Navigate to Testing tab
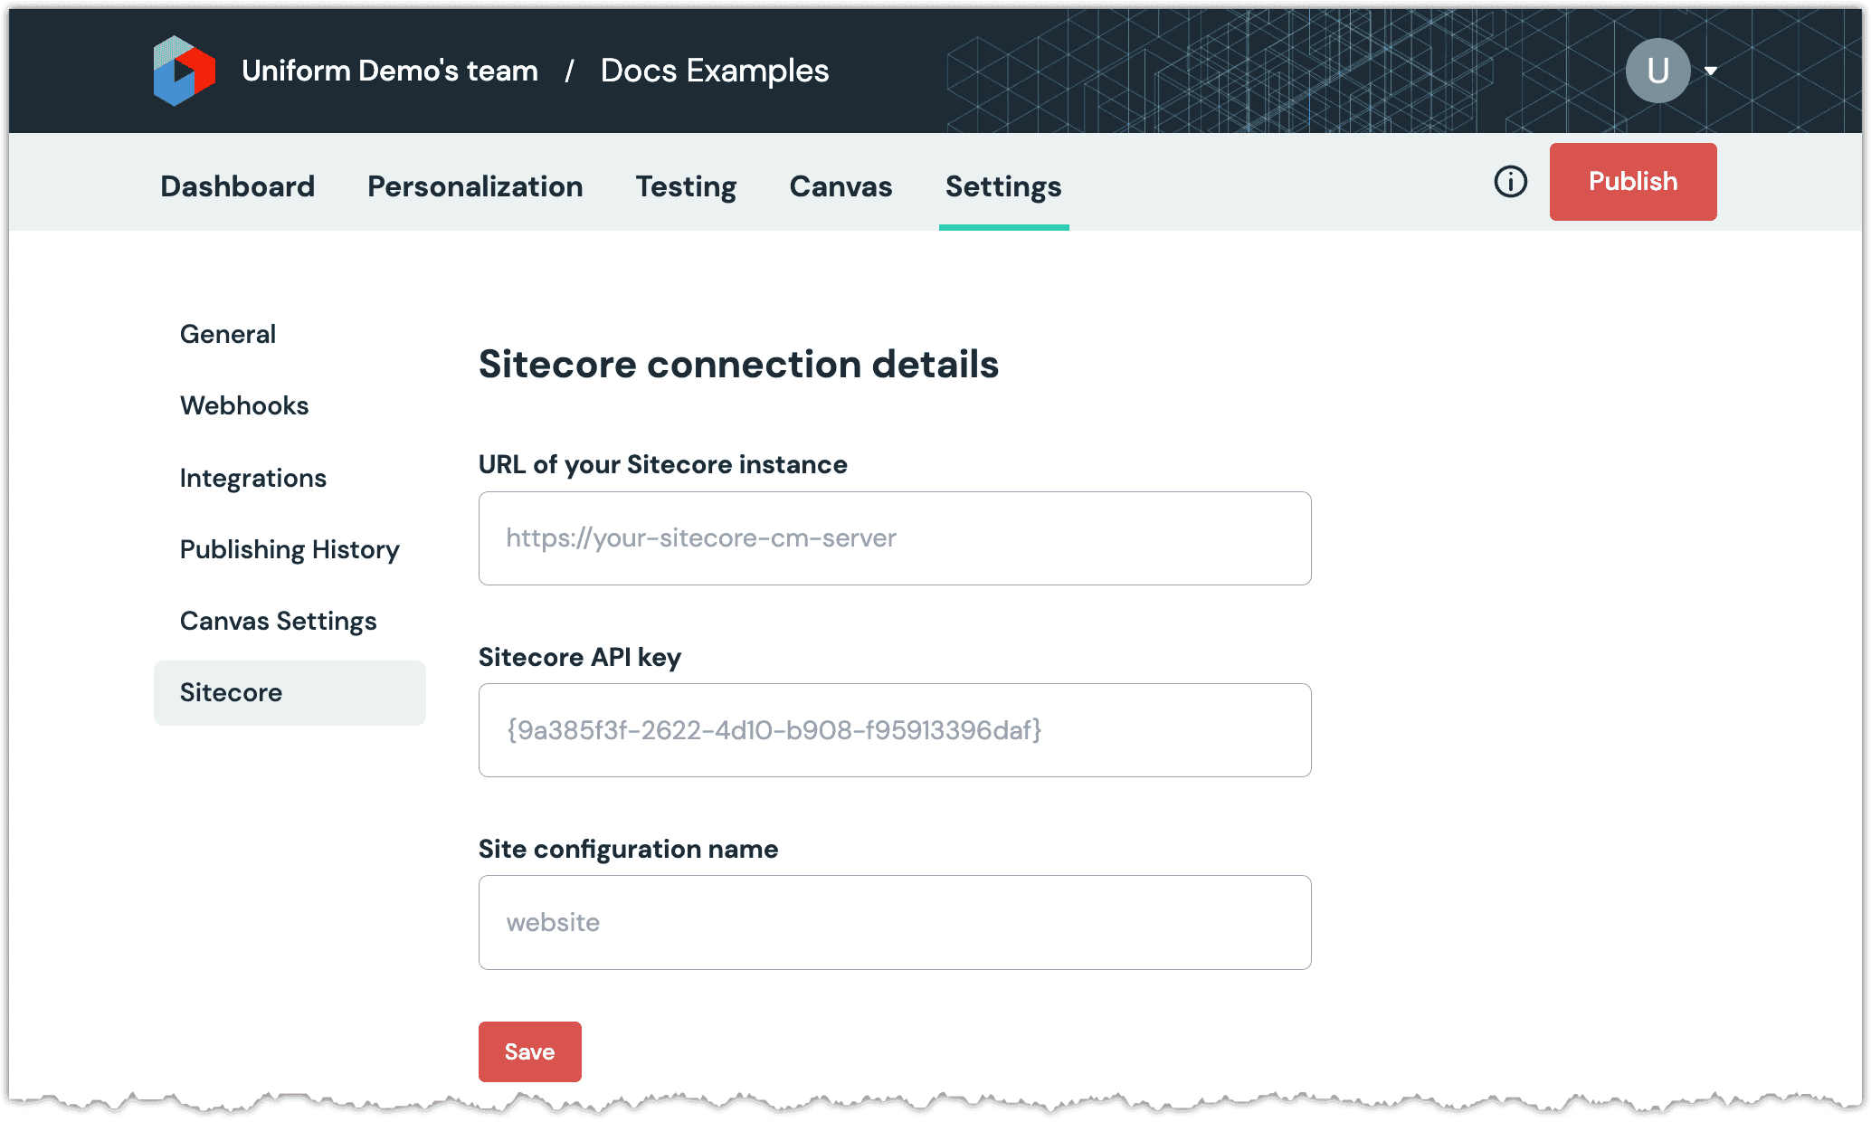Image resolution: width=1871 pixels, height=1122 pixels. coord(685,187)
